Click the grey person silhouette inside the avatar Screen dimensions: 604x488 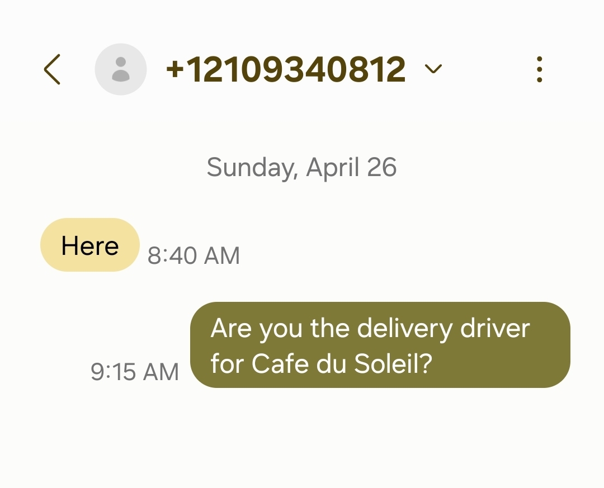coord(121,69)
